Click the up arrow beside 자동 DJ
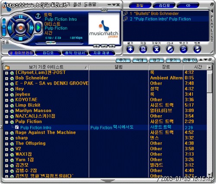216x184 pixels. click(x=201, y=60)
